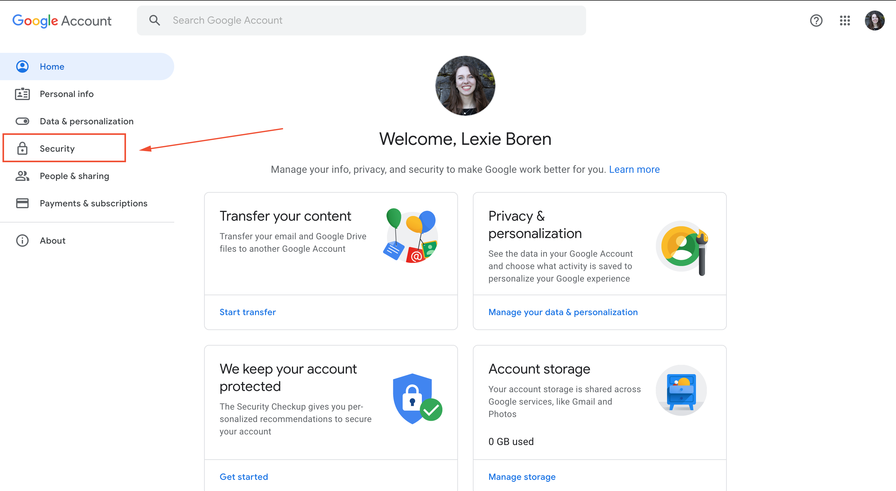Select Home in the sidebar
This screenshot has height=491, width=896.
coord(87,67)
